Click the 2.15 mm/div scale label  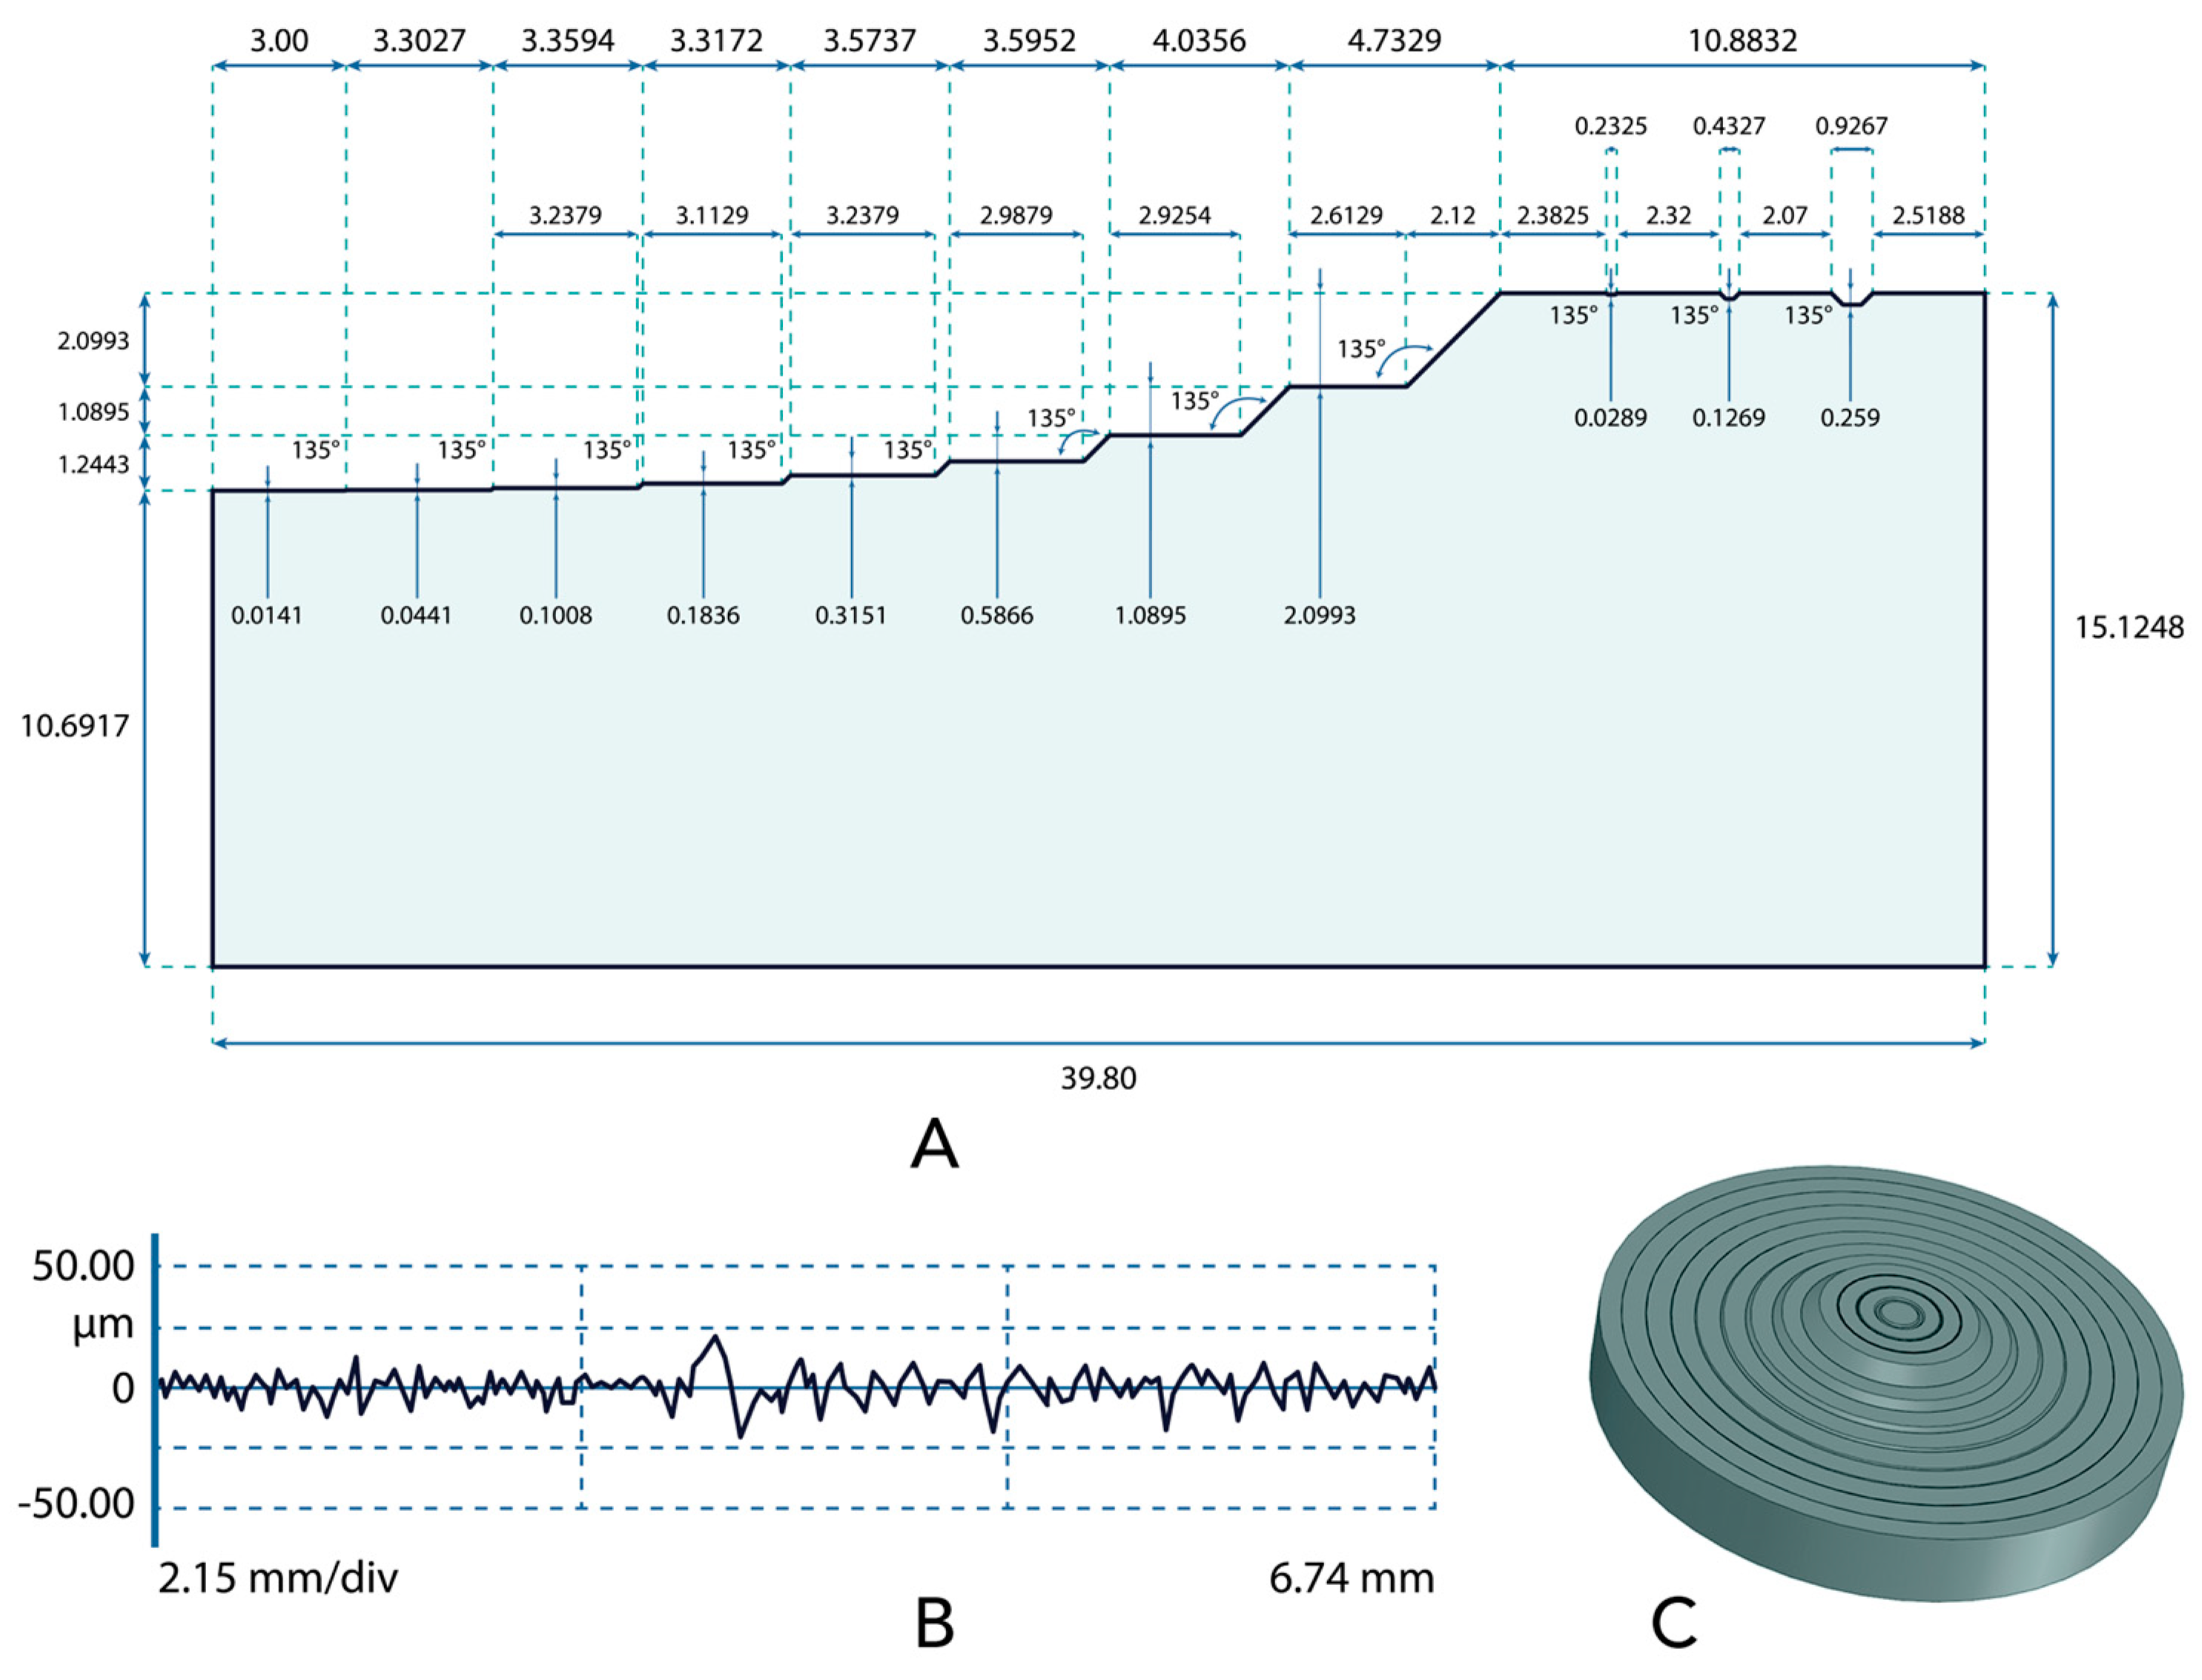(x=278, y=1578)
